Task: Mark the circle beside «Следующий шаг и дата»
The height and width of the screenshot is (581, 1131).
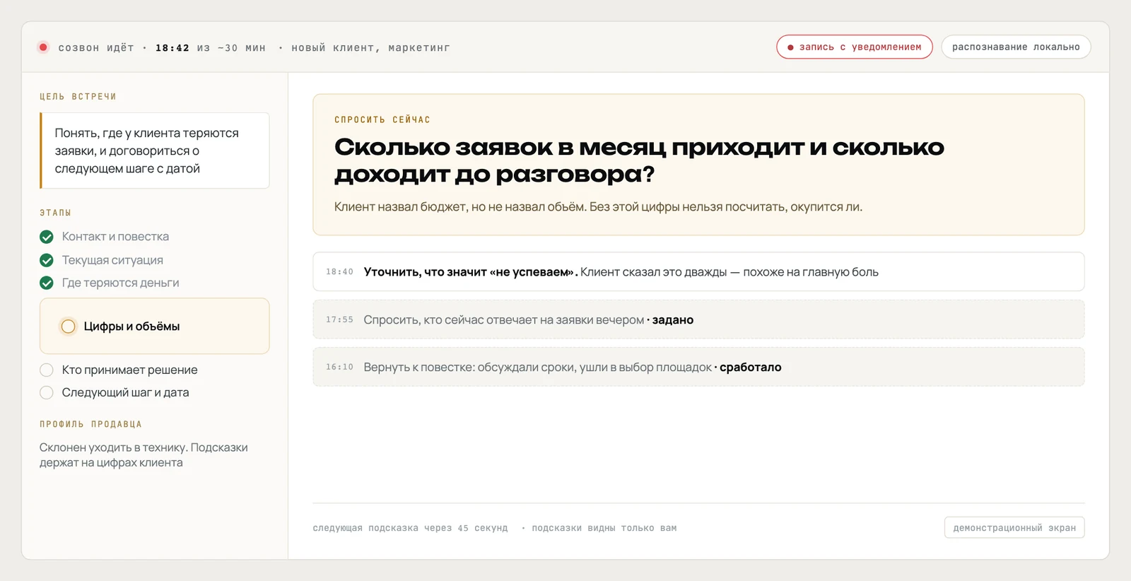Action: pos(47,392)
